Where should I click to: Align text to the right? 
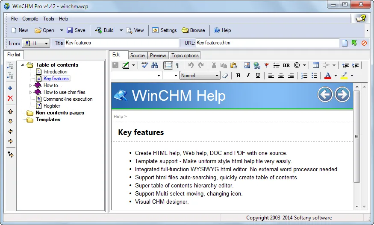pyautogui.click(x=291, y=76)
